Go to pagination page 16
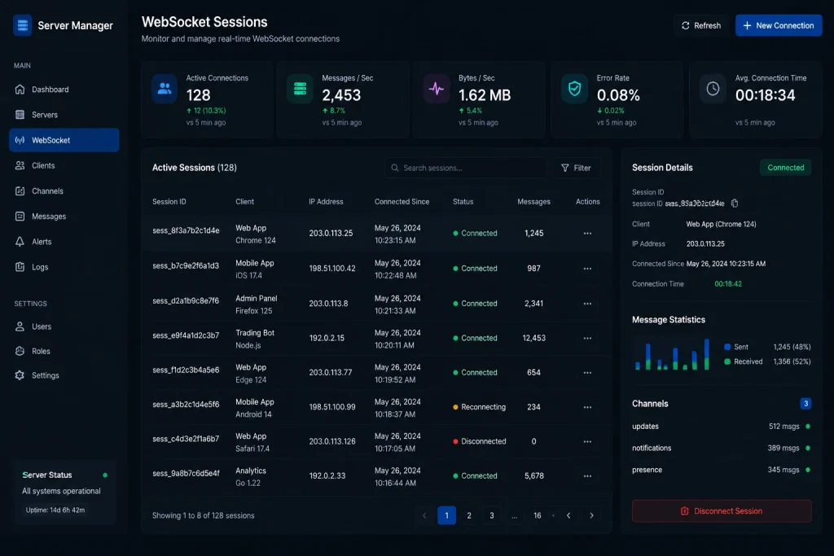The width and height of the screenshot is (834, 556). pos(538,515)
